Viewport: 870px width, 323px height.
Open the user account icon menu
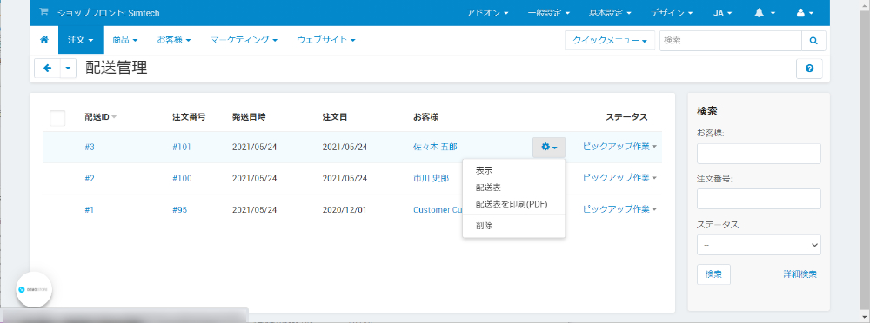[805, 13]
